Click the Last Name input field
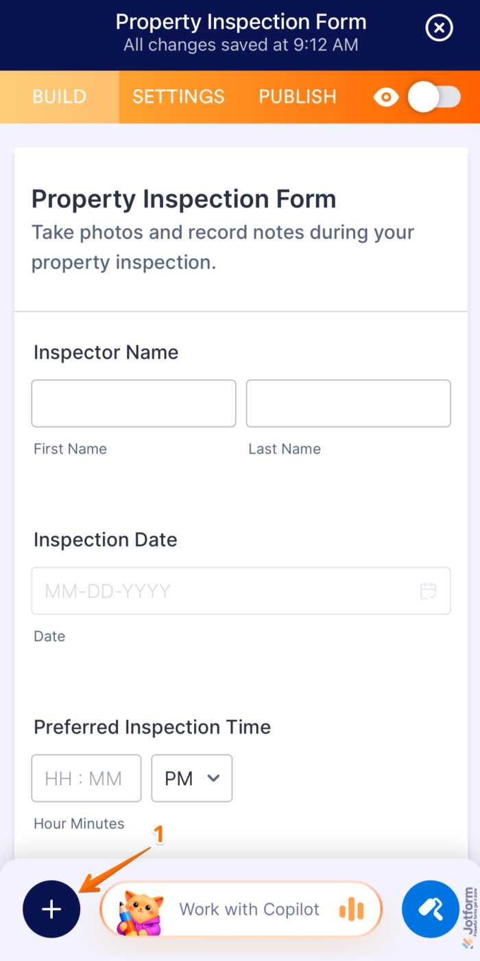The height and width of the screenshot is (961, 480). coord(348,403)
